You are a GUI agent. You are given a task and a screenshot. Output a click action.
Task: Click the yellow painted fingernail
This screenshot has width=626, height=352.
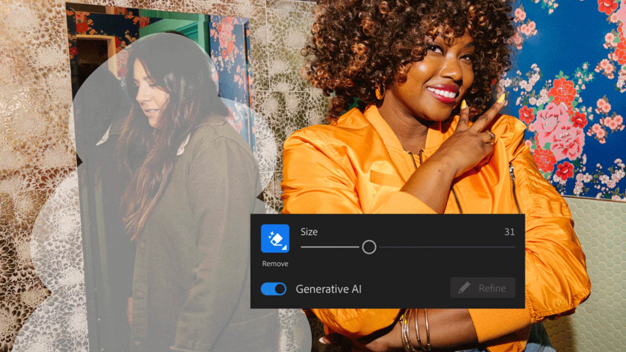click(x=501, y=98)
